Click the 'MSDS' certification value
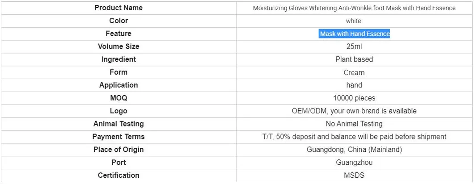Image resolution: width=474 pixels, height=184 pixels. click(x=354, y=176)
